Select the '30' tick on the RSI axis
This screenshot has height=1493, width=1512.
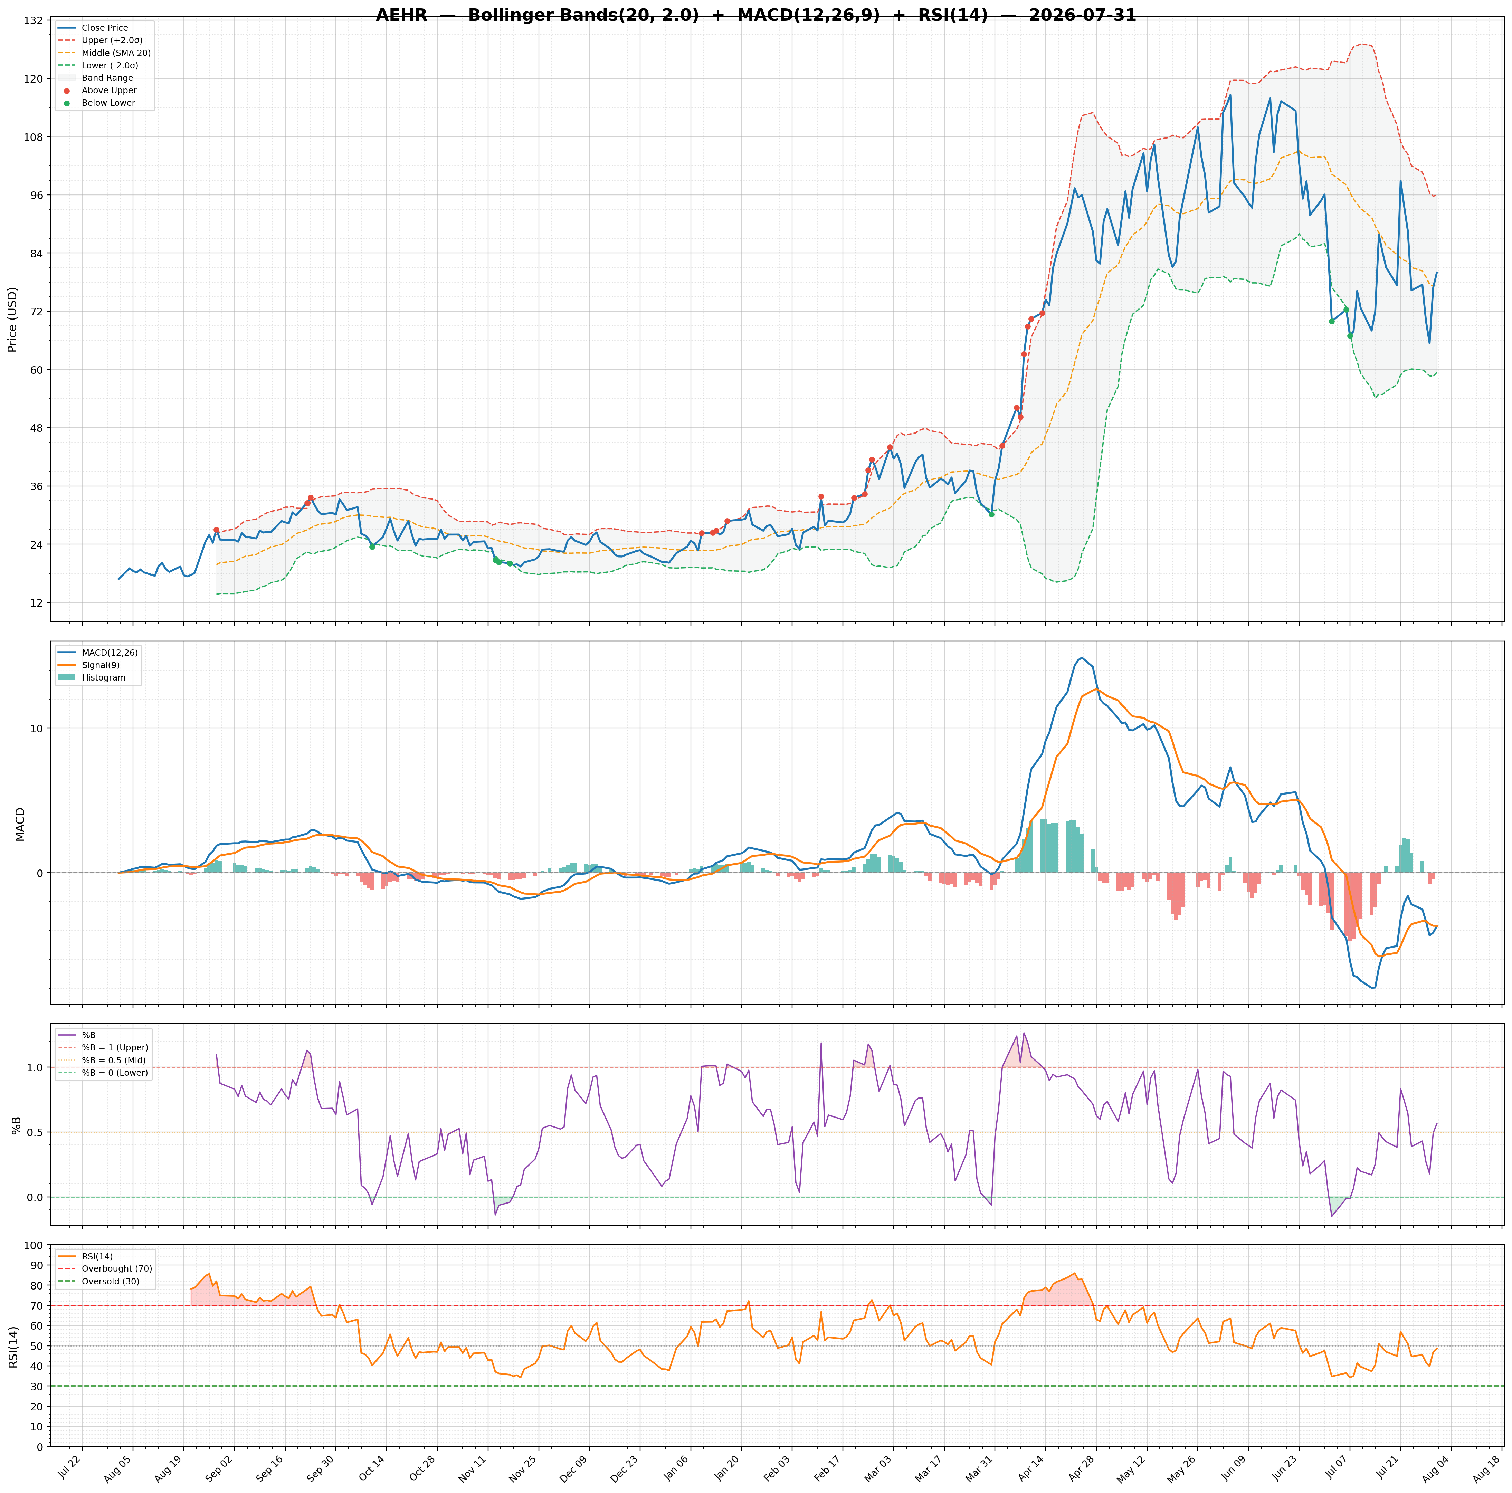(x=36, y=1387)
